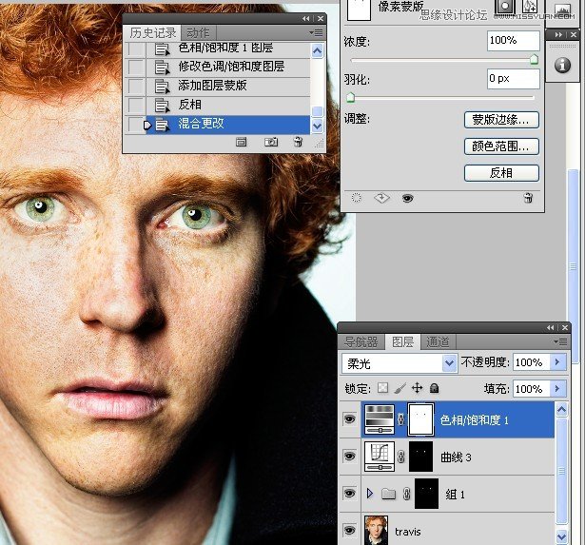Toggle mask enable eye icon in Masks panel
Image resolution: width=585 pixels, height=545 pixels.
(407, 198)
